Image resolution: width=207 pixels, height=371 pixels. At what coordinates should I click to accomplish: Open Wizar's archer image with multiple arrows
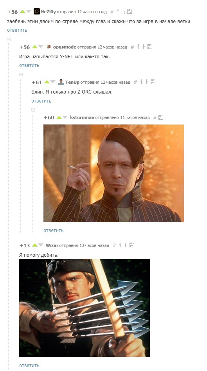85,308
